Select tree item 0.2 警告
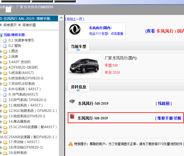Image resolution: width=184 pixels, height=156 pixels. tap(15, 46)
